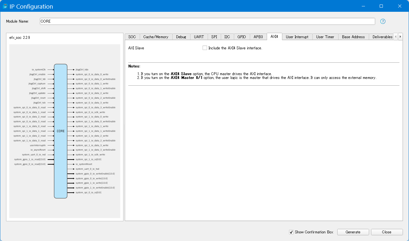Switch to the Cache/Memory tab
409x241 pixels.
[x=156, y=37]
